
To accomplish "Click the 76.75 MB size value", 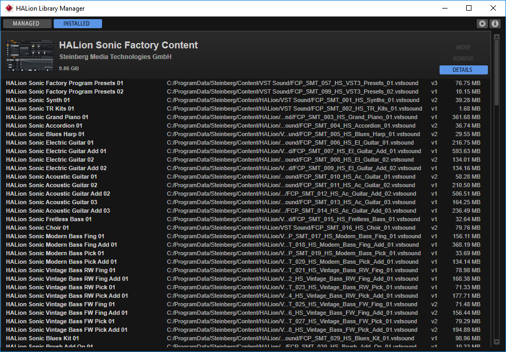I will coord(468,83).
